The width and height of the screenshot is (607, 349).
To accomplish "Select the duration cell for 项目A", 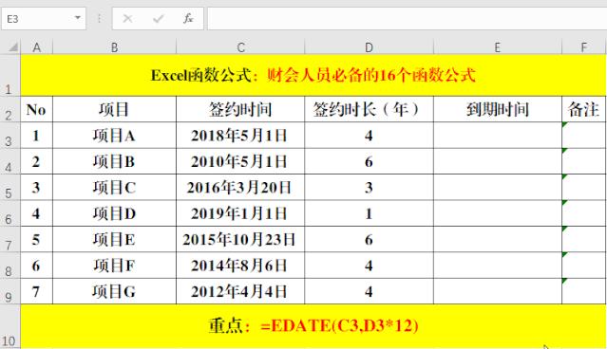I will click(369, 136).
